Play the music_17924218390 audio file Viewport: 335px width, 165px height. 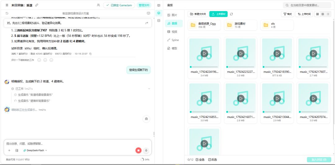277,54
